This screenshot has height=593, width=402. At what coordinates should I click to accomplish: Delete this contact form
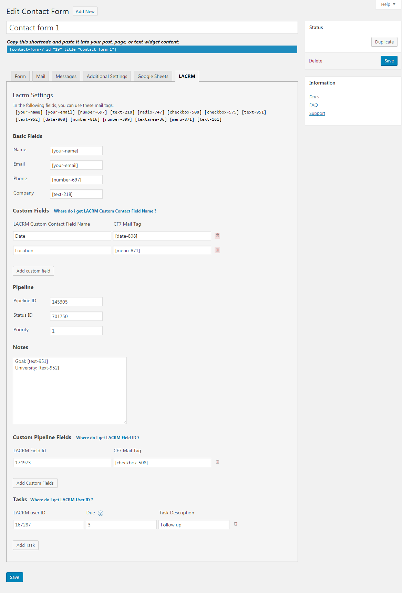click(x=316, y=61)
